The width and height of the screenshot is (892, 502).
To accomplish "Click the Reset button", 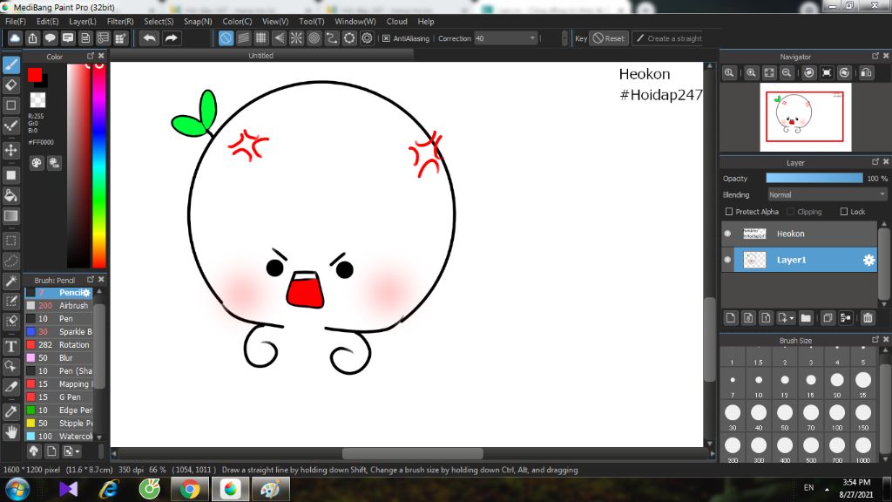I will tap(609, 38).
